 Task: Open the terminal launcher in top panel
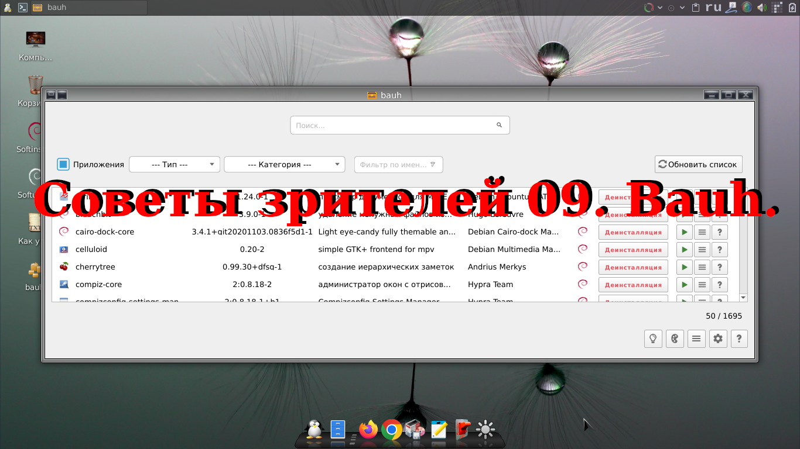23,8
